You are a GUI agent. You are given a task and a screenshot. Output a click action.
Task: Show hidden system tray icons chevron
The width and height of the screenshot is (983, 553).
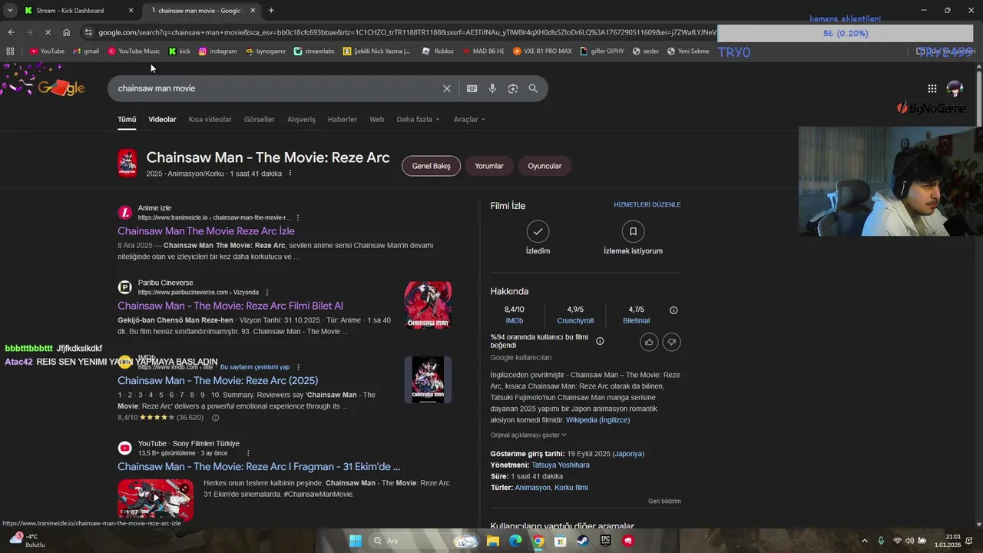(x=864, y=541)
